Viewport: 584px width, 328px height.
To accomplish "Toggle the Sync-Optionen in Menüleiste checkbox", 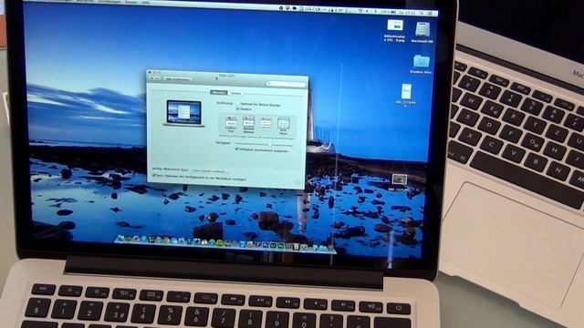I will [153, 175].
